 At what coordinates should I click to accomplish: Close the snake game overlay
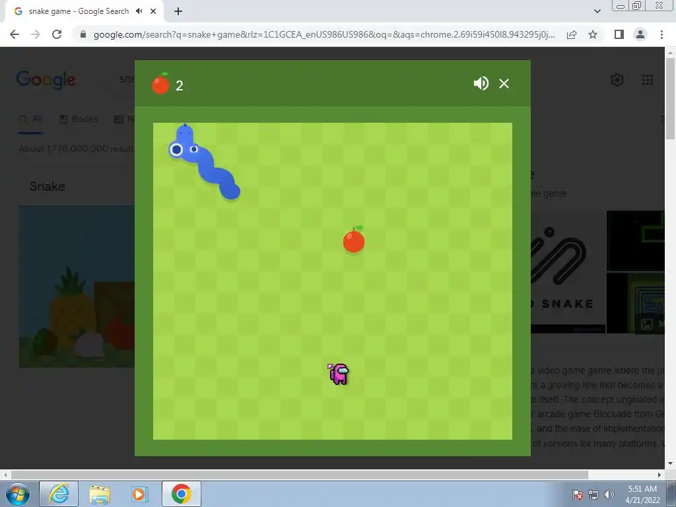(x=504, y=83)
